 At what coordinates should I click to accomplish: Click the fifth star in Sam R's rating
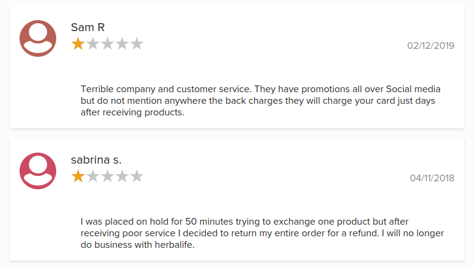(x=137, y=44)
